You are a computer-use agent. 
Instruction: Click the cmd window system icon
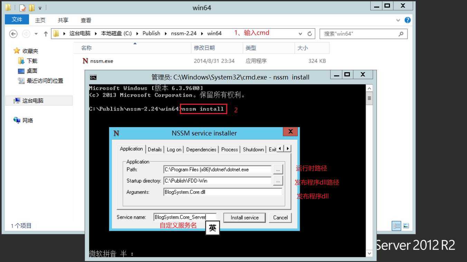pyautogui.click(x=93, y=77)
